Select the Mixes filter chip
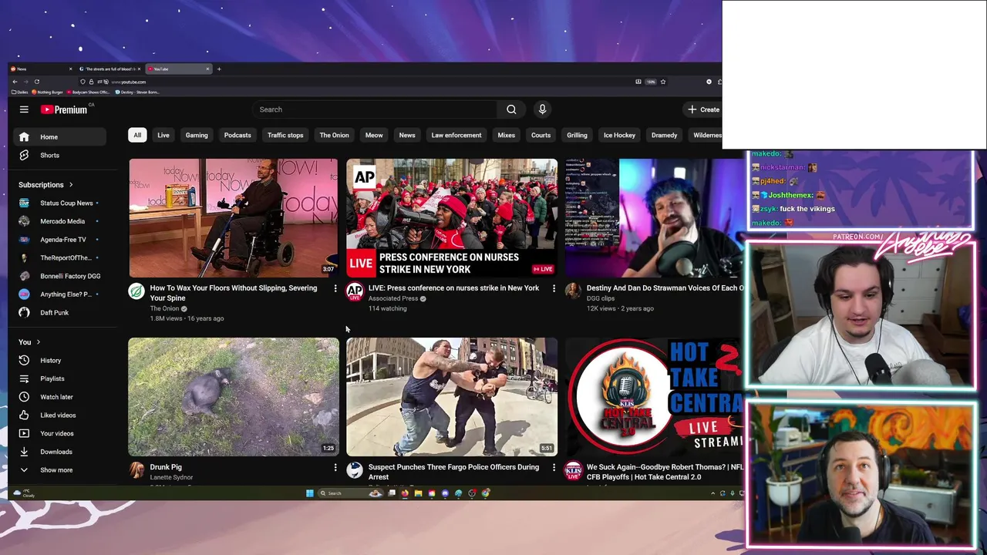The height and width of the screenshot is (555, 987). coord(506,135)
